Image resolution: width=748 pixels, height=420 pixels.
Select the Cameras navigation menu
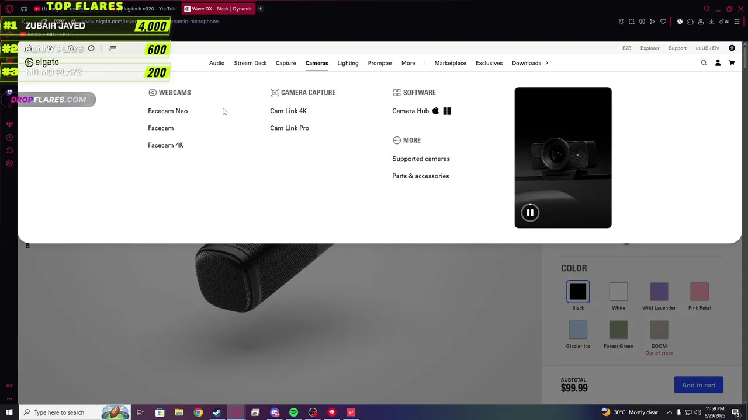[x=317, y=63]
